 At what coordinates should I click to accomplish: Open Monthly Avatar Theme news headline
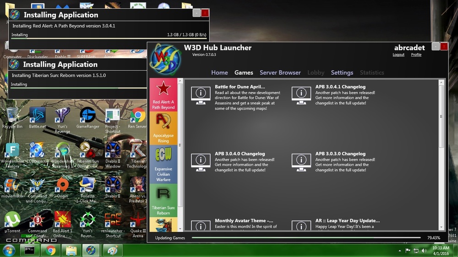[244, 220]
